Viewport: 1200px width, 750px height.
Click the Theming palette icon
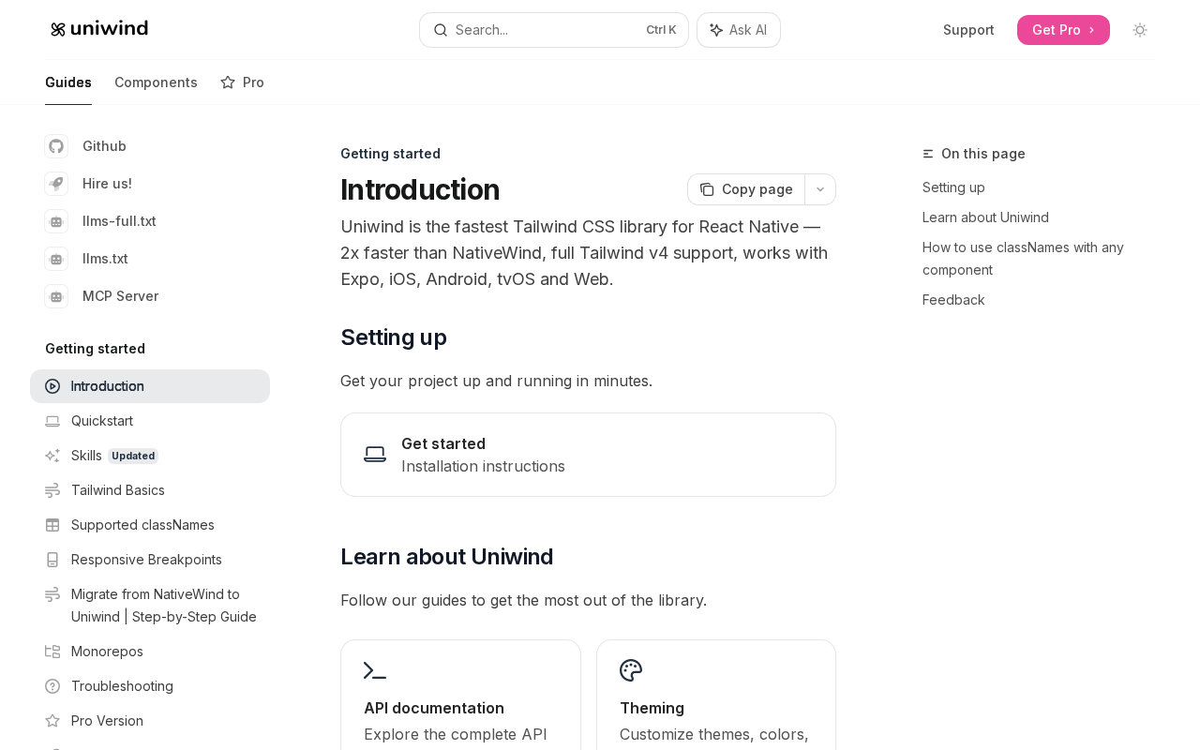(631, 670)
